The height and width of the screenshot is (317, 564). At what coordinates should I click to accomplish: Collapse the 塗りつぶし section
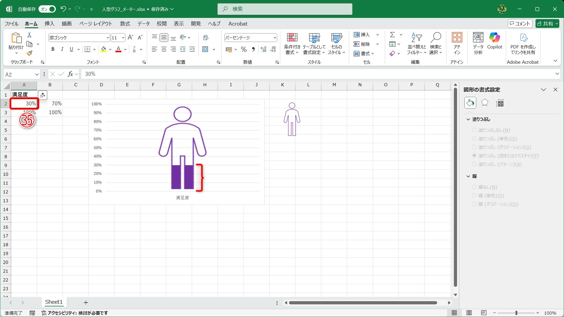tap(468, 119)
